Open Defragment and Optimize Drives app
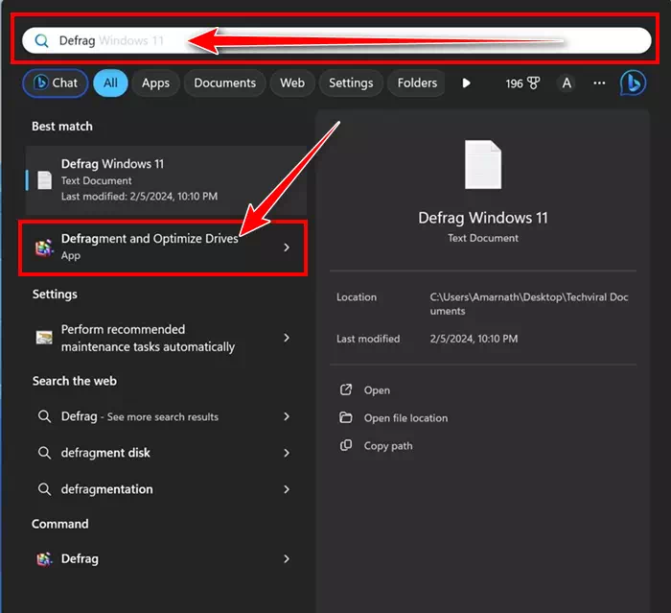Viewport: 671px width, 613px height. [163, 248]
